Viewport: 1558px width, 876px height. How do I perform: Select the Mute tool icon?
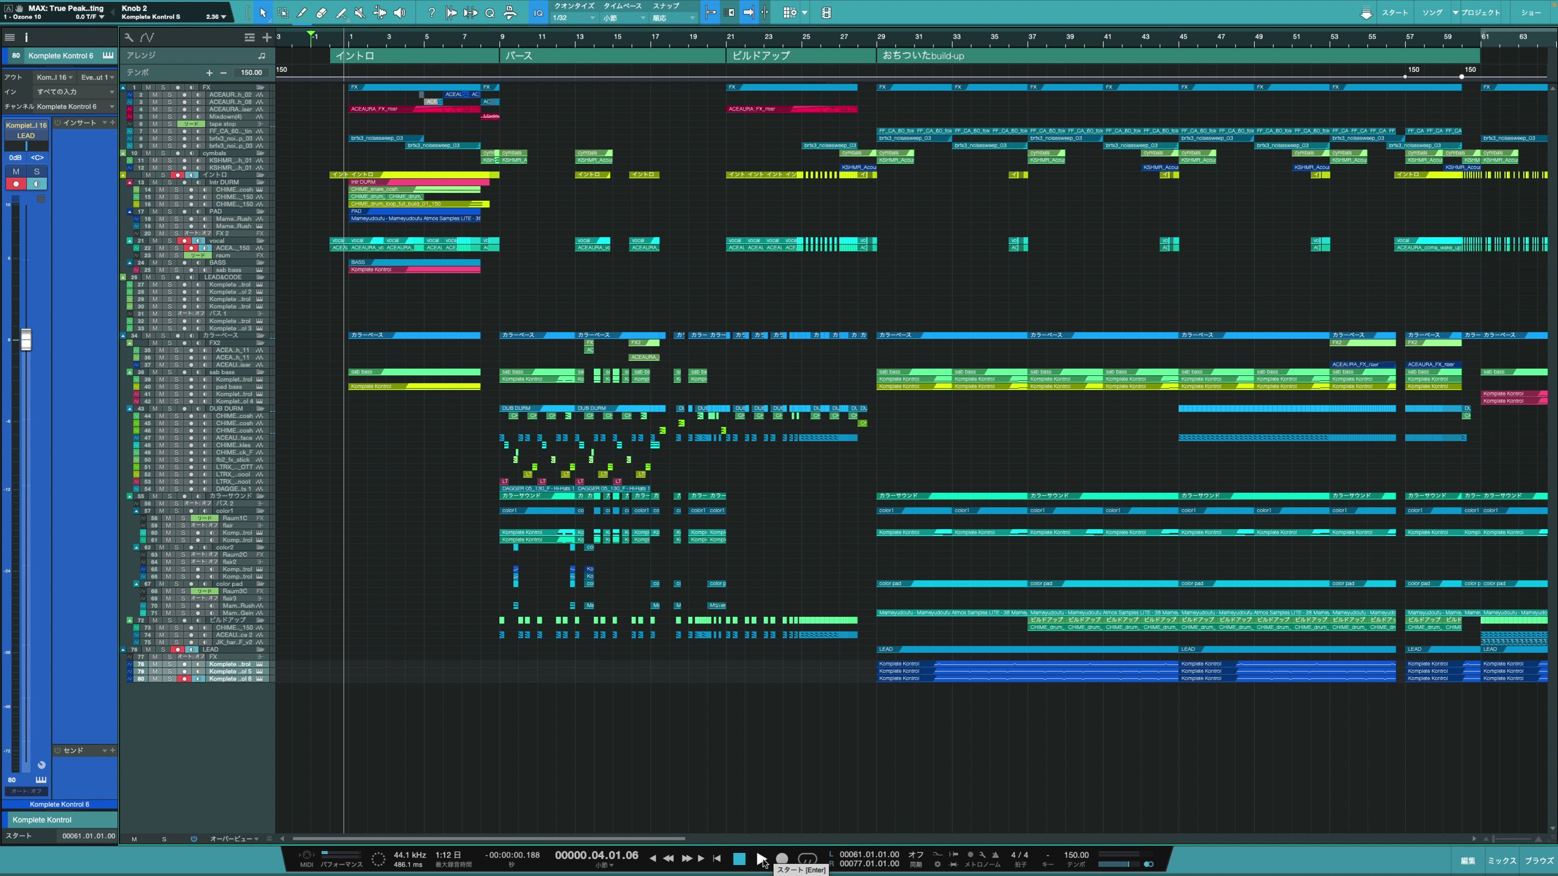pyautogui.click(x=360, y=13)
